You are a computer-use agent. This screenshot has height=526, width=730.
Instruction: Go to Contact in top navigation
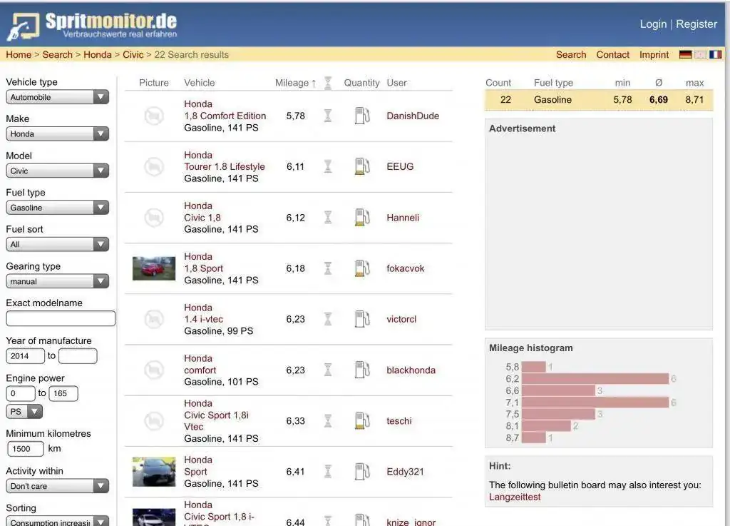click(612, 55)
